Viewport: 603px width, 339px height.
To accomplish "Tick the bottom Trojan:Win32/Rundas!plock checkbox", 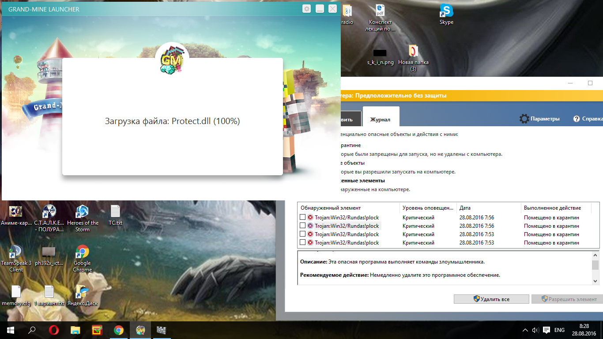I will (x=302, y=242).
